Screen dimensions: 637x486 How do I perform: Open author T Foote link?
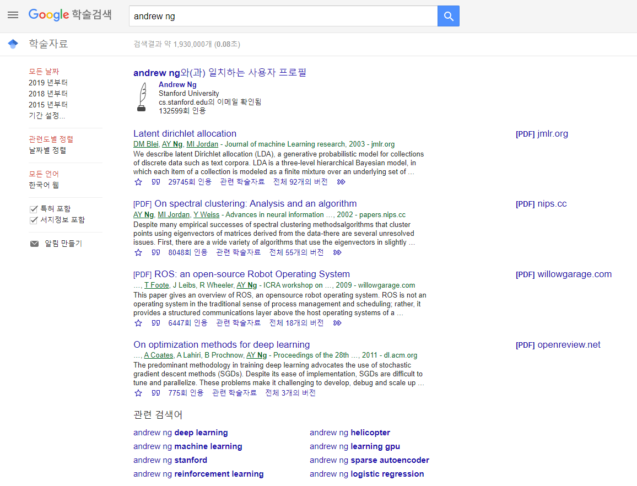point(156,285)
